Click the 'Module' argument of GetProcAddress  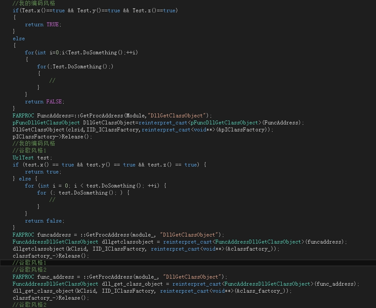click(135, 116)
